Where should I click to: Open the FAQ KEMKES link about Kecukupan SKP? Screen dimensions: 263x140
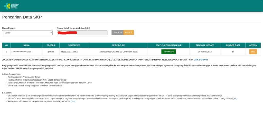click(x=73, y=101)
